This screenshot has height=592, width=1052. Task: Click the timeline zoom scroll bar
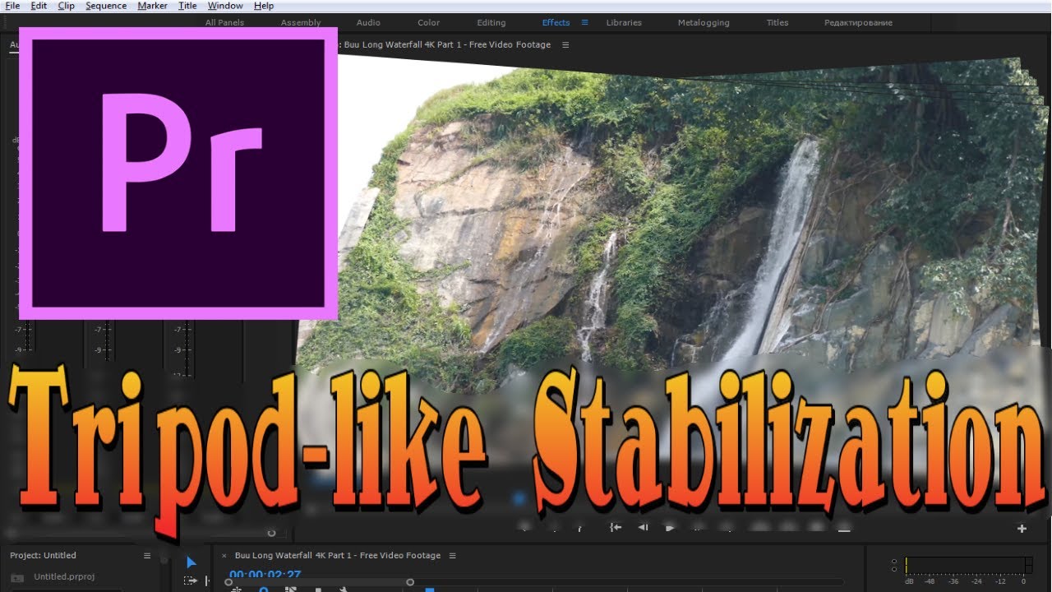pyautogui.click(x=319, y=583)
